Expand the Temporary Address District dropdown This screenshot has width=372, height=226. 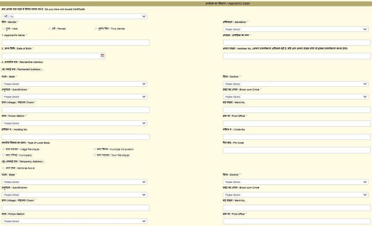click(296, 182)
